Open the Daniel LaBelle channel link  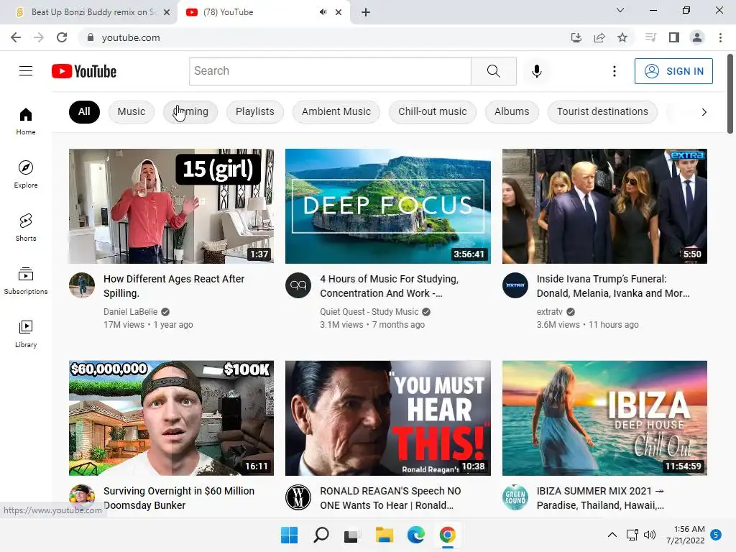[x=131, y=312]
